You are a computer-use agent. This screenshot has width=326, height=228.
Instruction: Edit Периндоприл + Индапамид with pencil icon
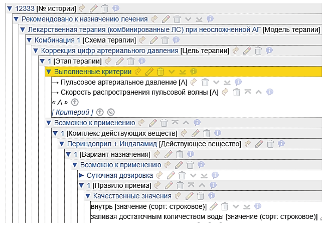pos(259,144)
